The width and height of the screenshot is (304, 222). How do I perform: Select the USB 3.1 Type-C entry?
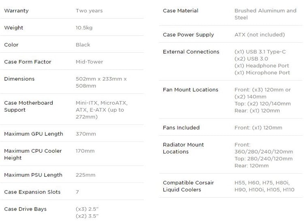point(260,52)
